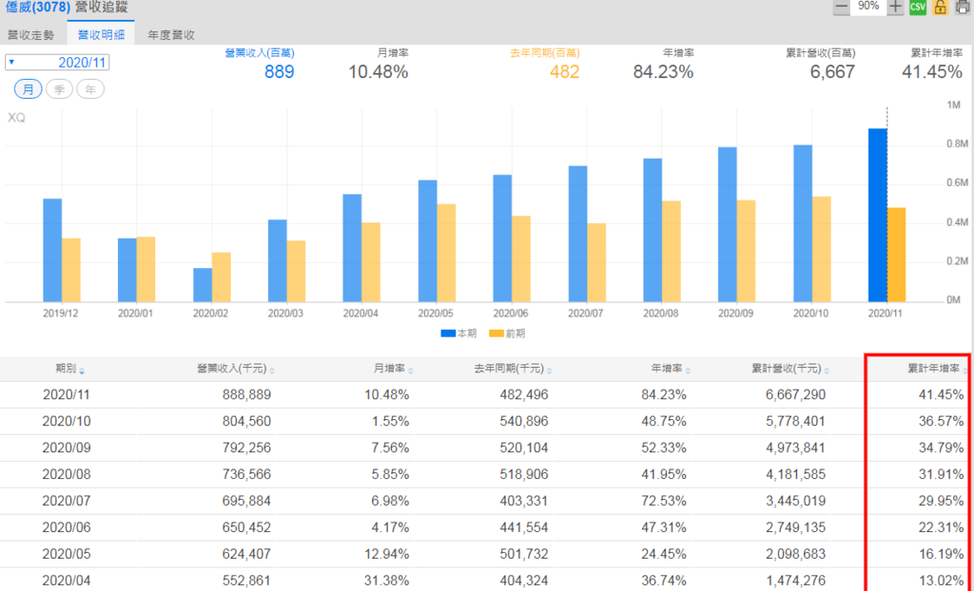Select the 月 period toggle
The width and height of the screenshot is (974, 591).
click(x=28, y=89)
